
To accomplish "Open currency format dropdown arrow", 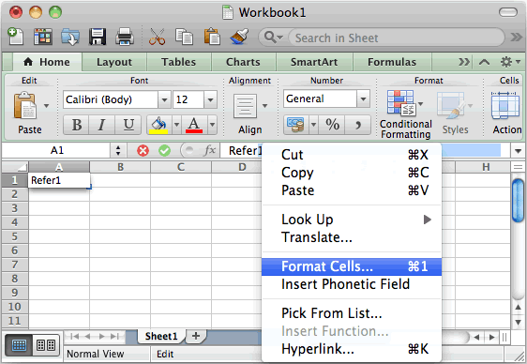I will [x=313, y=125].
